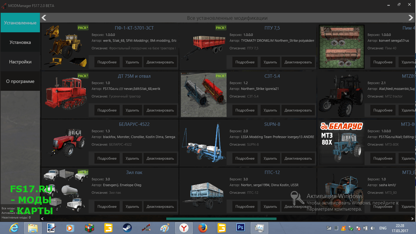Open media player icon in taskbar
Screen dimensions: 416x234
pyautogui.click(x=70, y=228)
